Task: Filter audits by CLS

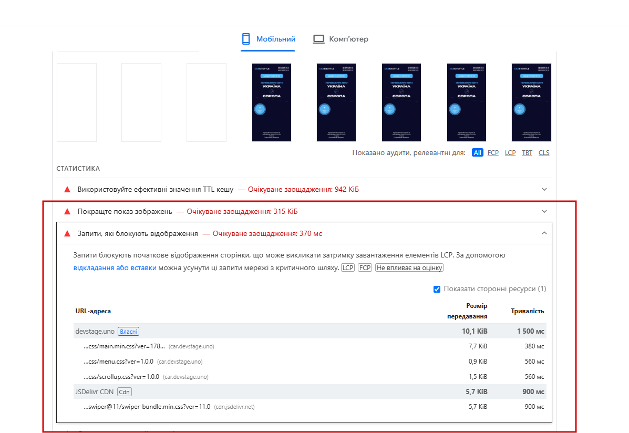Action: point(544,152)
